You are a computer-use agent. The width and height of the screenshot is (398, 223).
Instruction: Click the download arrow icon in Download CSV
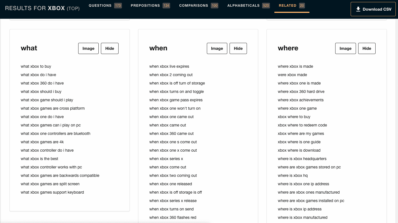358,9
